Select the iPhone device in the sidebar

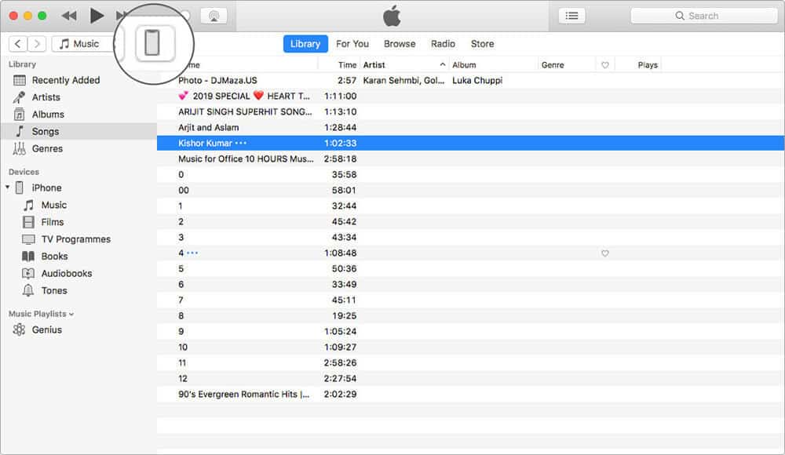(x=46, y=187)
